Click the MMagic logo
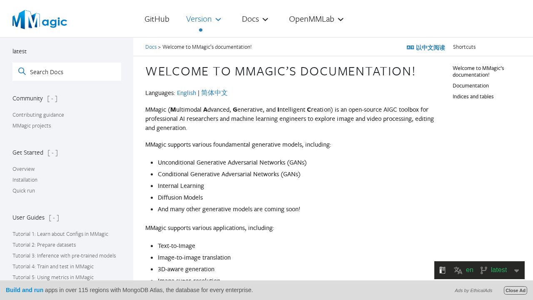 tap(40, 20)
